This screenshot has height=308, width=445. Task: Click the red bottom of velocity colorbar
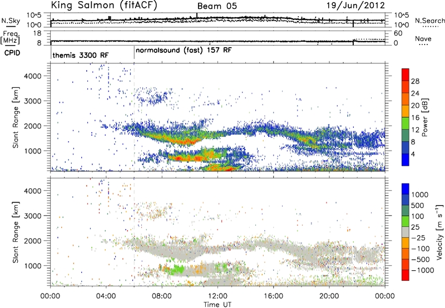(x=406, y=275)
